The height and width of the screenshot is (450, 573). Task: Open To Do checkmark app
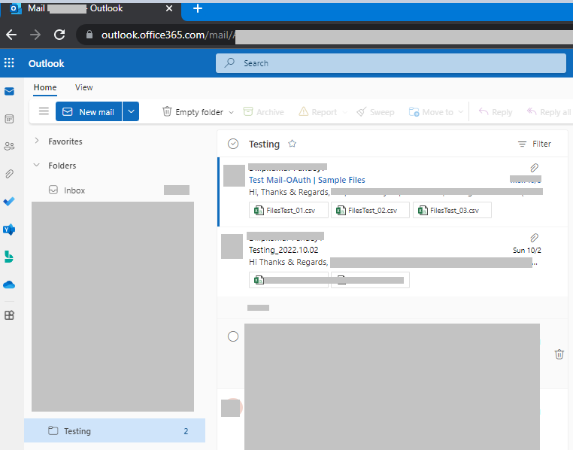pyautogui.click(x=9, y=202)
